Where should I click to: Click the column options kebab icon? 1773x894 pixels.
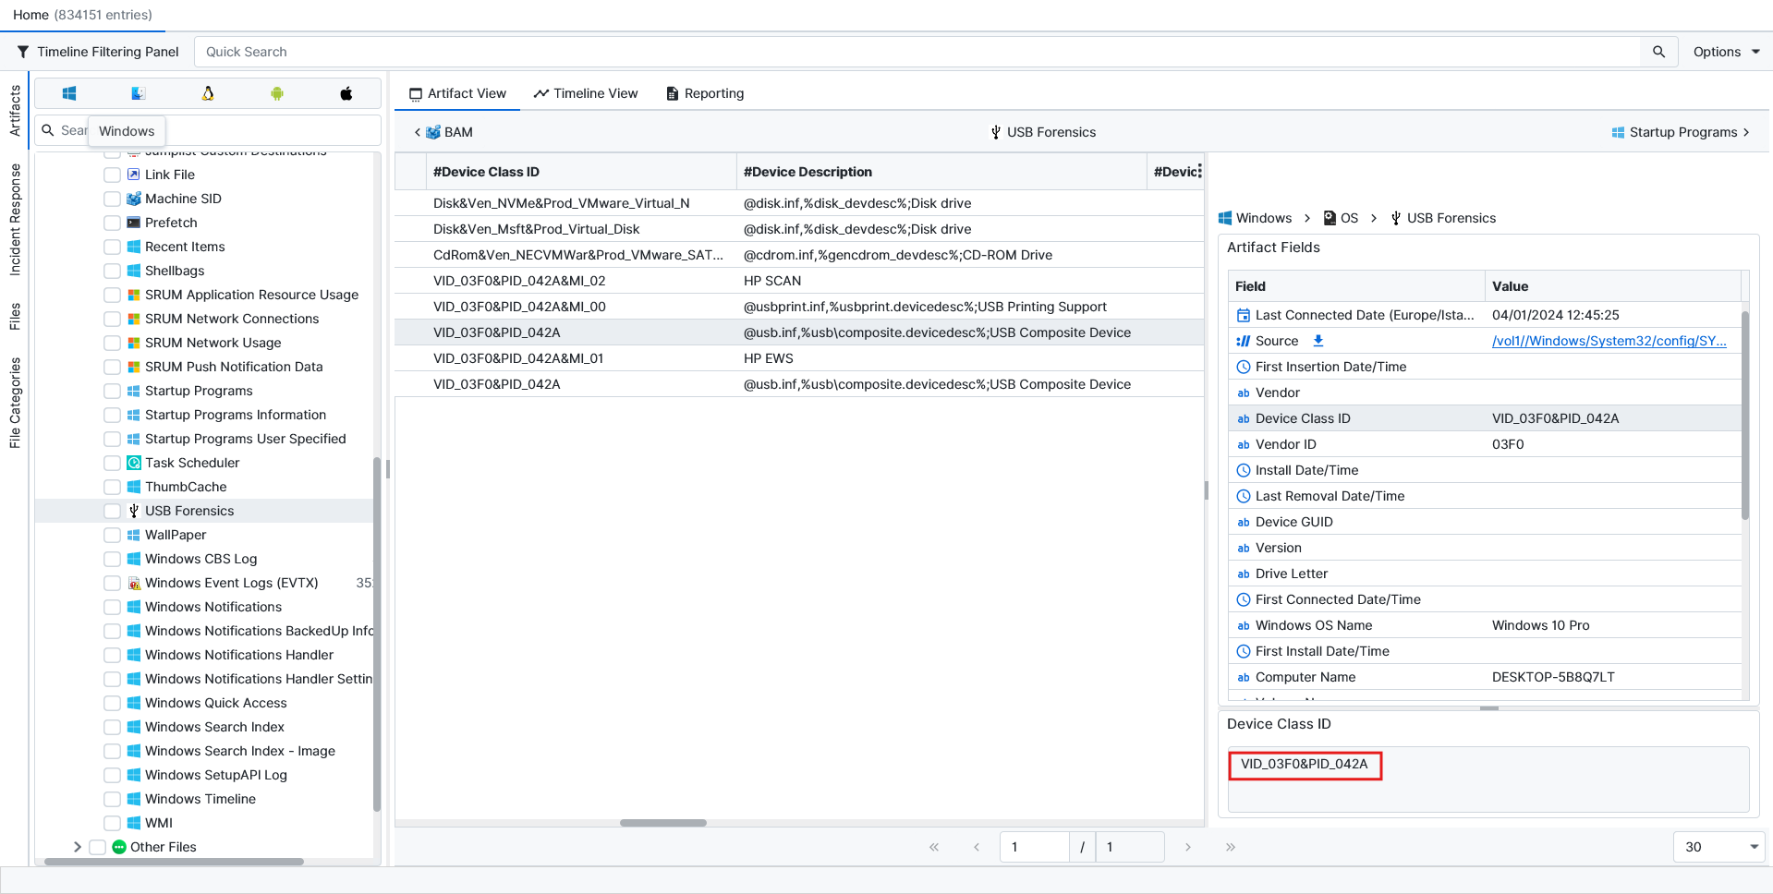(1199, 171)
